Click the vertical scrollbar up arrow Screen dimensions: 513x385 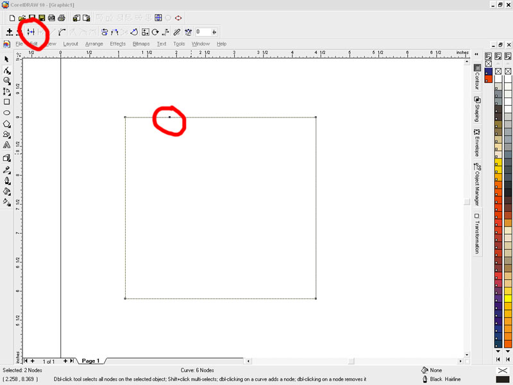[x=467, y=62]
